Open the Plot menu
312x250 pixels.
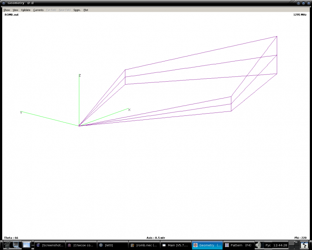pos(86,10)
